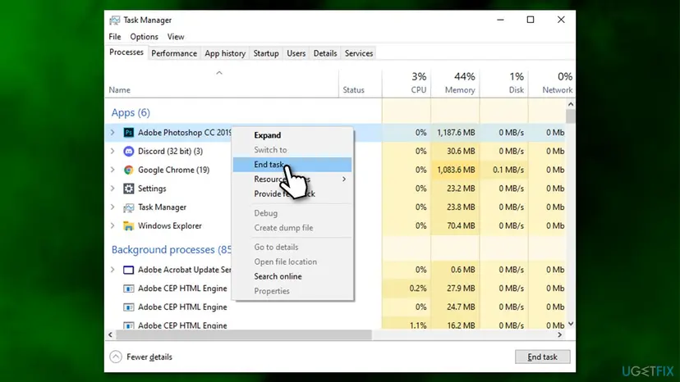Click the 1,083.6 MB memory value
Viewport: 680px width, 382px height.
tap(456, 170)
